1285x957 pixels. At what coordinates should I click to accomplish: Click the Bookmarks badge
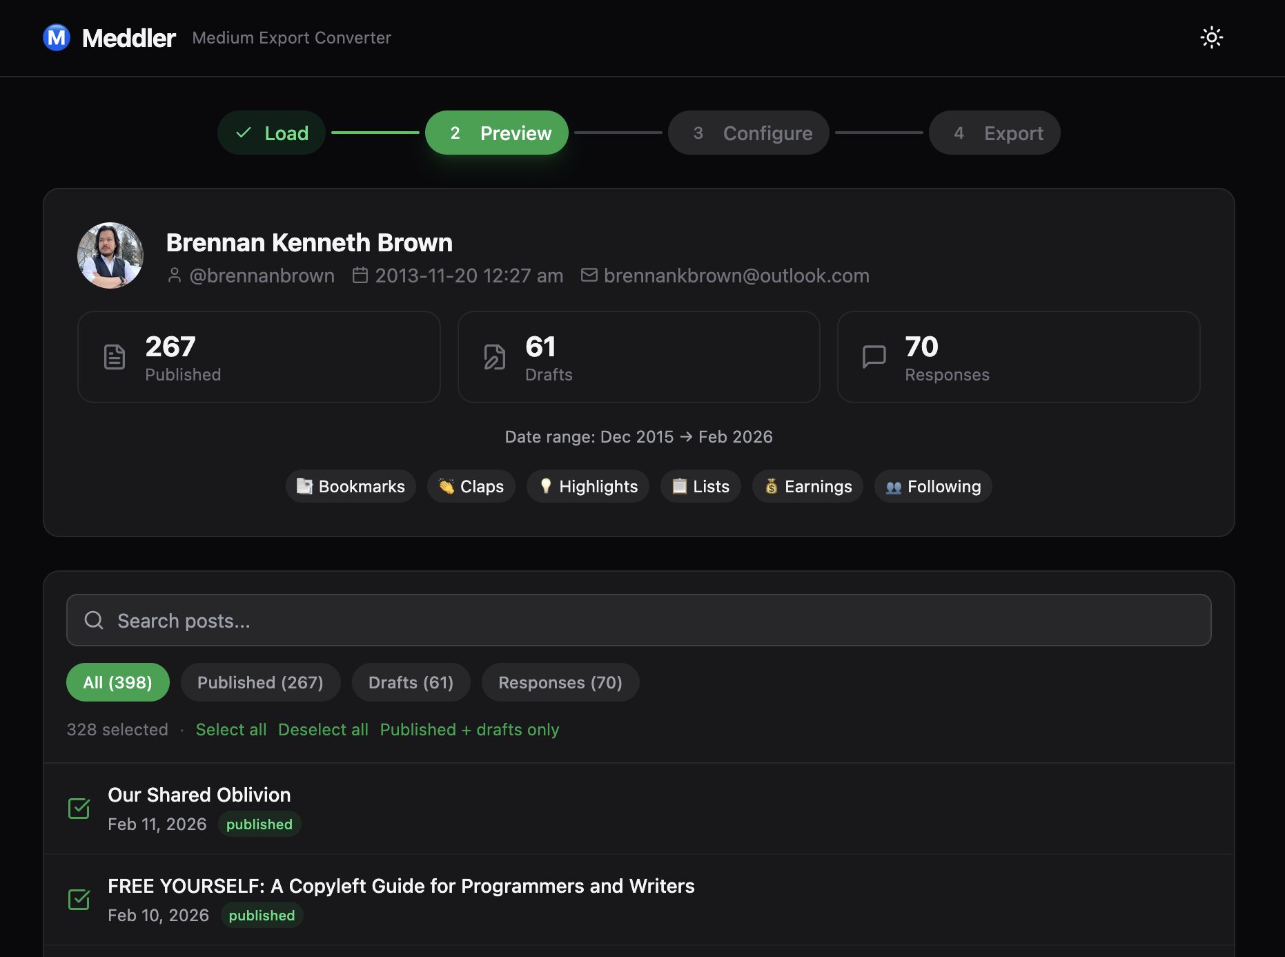point(350,486)
